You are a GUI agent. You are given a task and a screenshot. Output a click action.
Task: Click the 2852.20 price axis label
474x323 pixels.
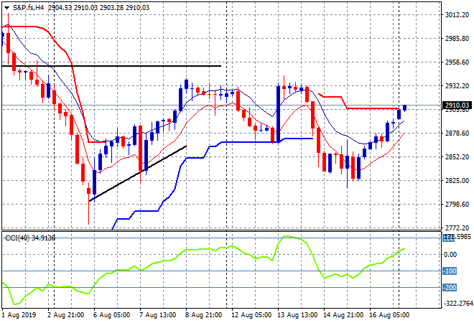click(457, 156)
